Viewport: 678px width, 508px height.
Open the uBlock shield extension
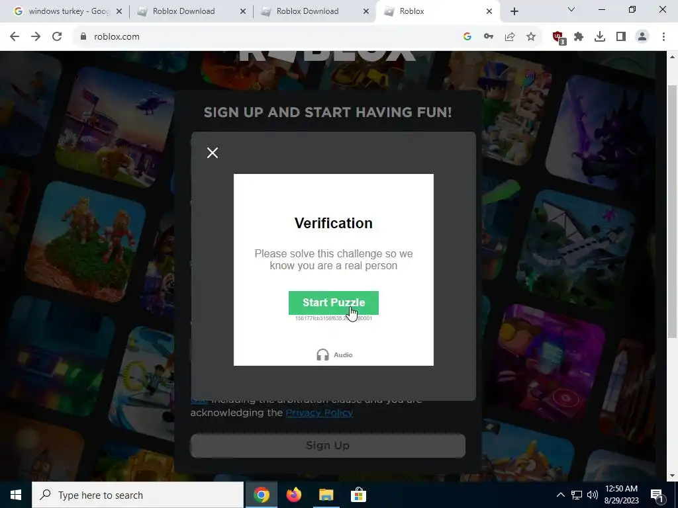coord(559,37)
